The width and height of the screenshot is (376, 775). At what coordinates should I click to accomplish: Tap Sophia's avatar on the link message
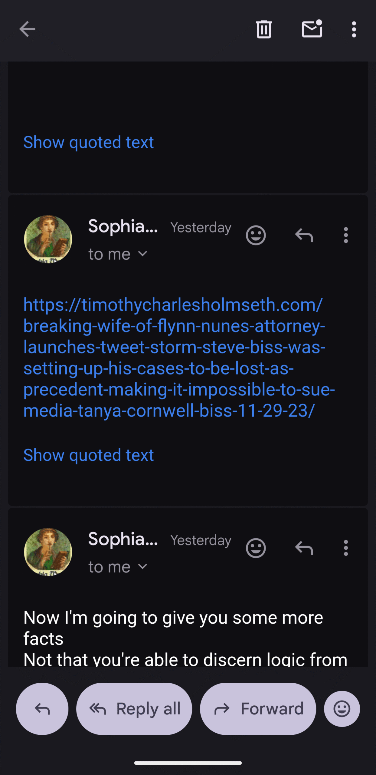pyautogui.click(x=48, y=239)
